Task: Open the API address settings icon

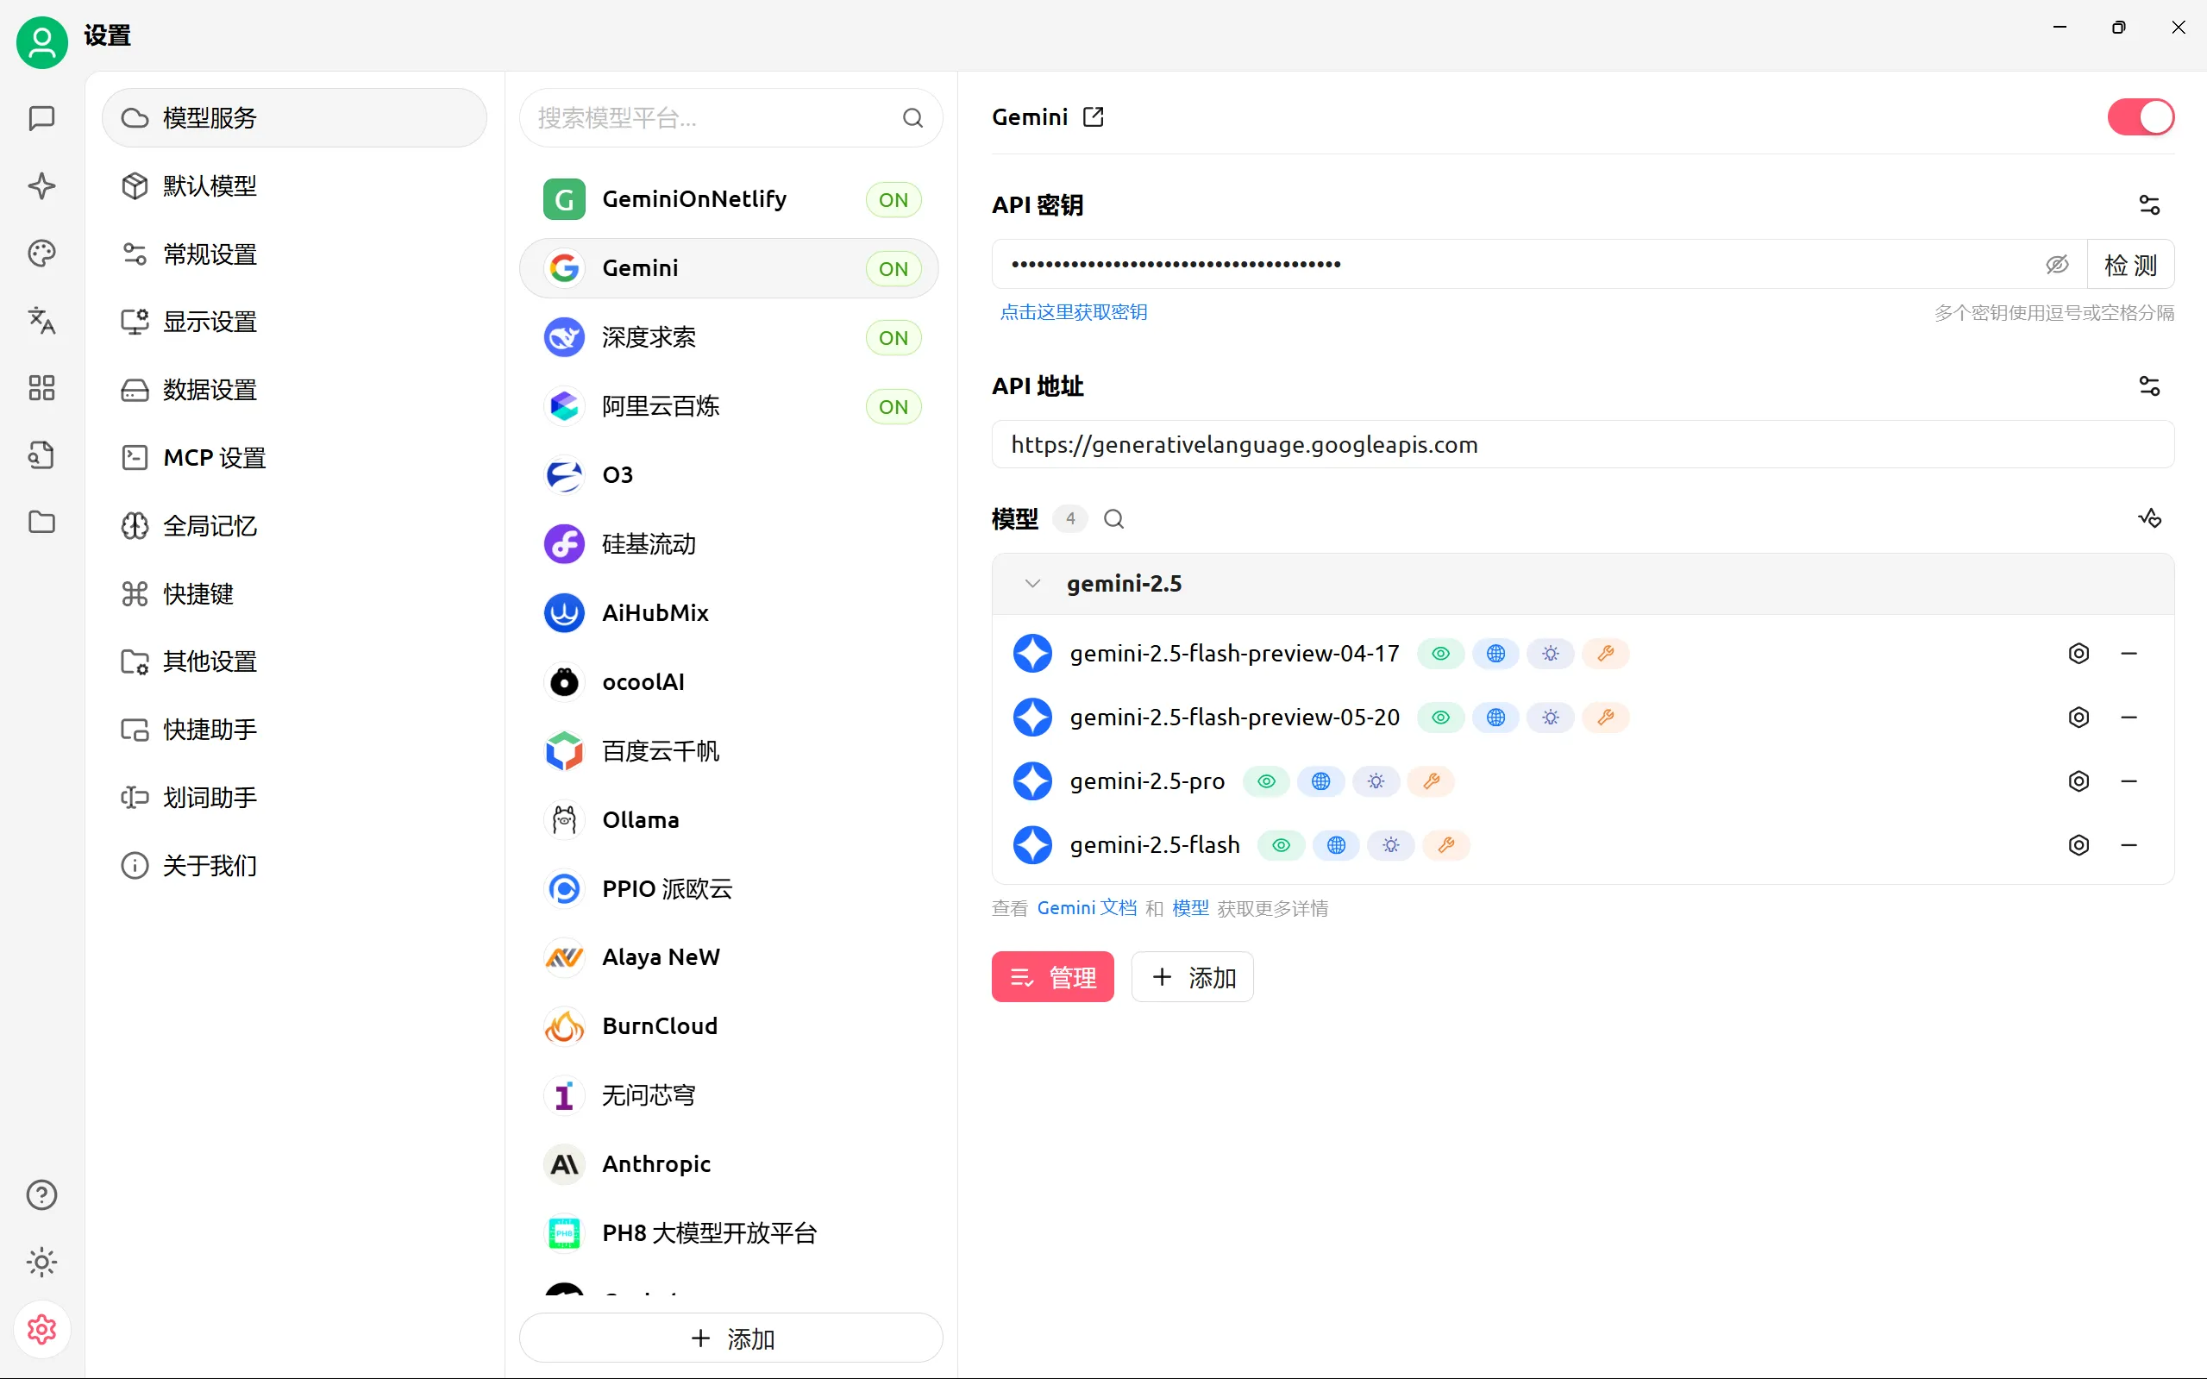Action: tap(2148, 385)
